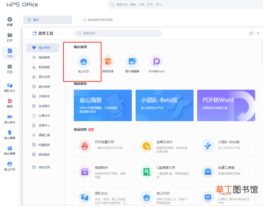Click the 视频制作 clapperboard icon

[85, 172]
